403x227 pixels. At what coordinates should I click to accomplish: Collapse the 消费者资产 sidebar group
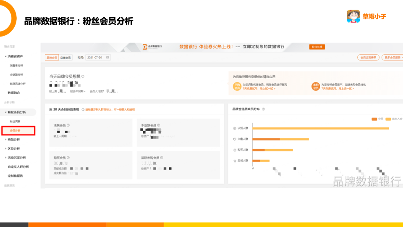6,56
